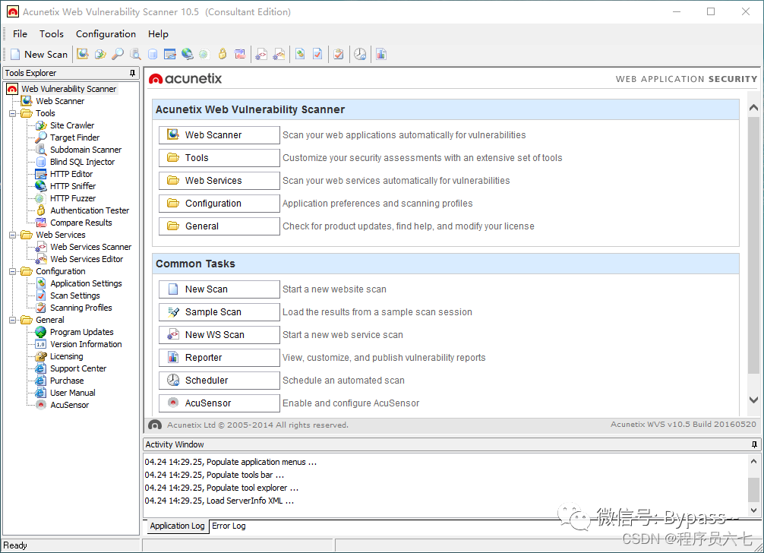Open HTTP Editor toolbar icon

coord(169,54)
